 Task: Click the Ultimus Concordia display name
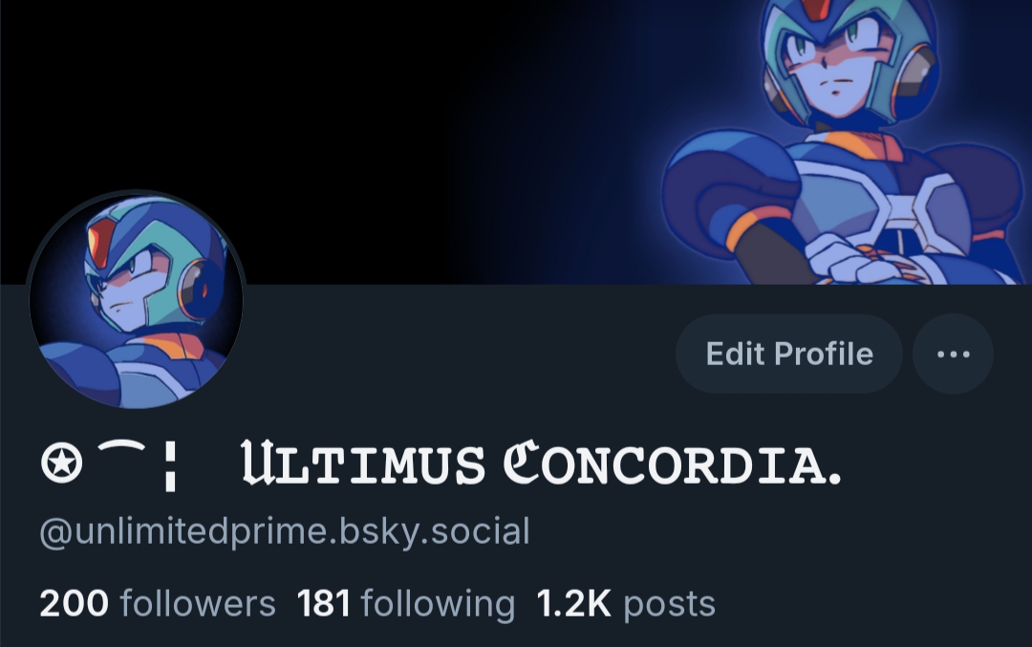coord(540,463)
